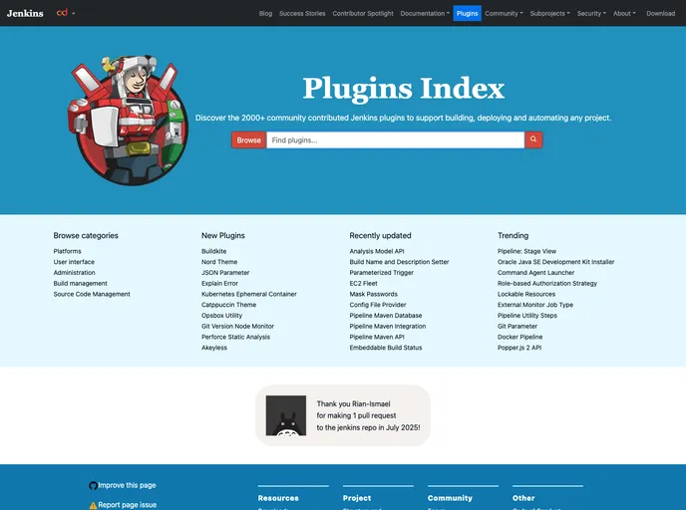Click the magnifier search button

pyautogui.click(x=533, y=139)
